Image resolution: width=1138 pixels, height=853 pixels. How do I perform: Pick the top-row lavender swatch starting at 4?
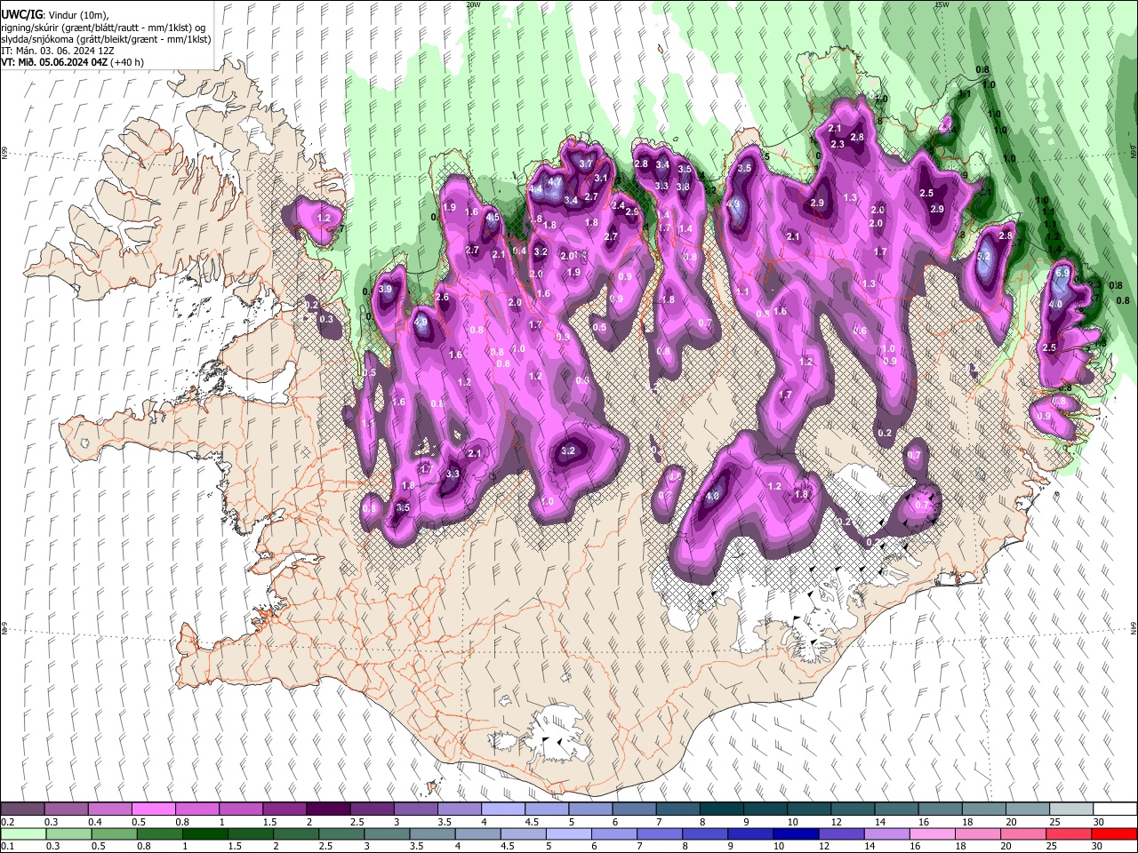502,809
